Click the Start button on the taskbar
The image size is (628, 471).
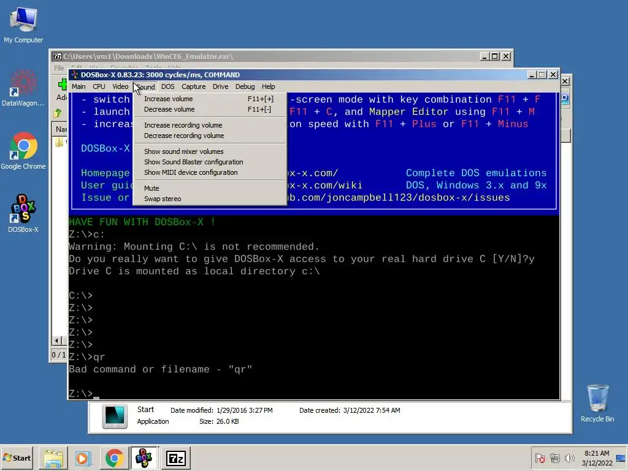tap(17, 458)
